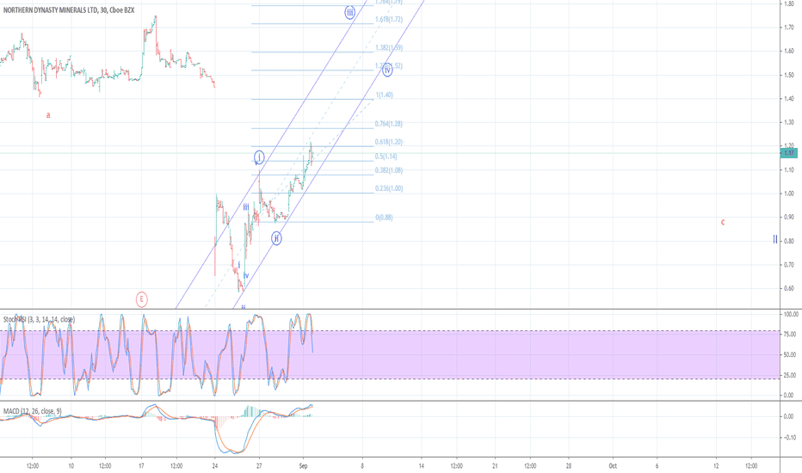This screenshot has height=473, width=802.
Task: Click the '27' date on time axis
Action: 259,466
